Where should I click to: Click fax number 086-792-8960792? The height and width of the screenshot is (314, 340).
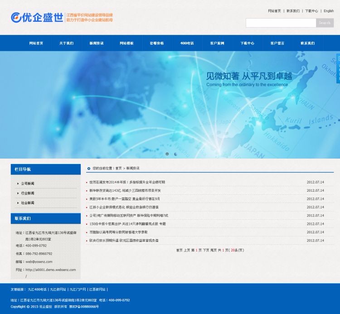[x=39, y=254]
